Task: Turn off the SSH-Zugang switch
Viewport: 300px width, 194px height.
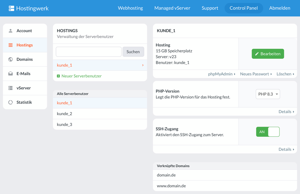Action: coord(268,132)
